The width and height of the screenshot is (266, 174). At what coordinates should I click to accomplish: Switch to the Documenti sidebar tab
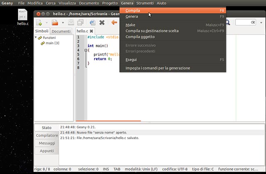click(x=61, y=31)
